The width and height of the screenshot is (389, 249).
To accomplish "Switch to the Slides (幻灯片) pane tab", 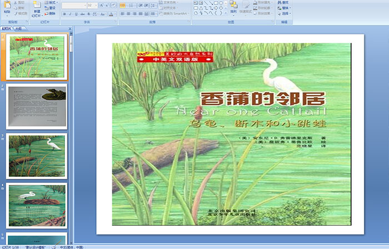I will (6, 29).
